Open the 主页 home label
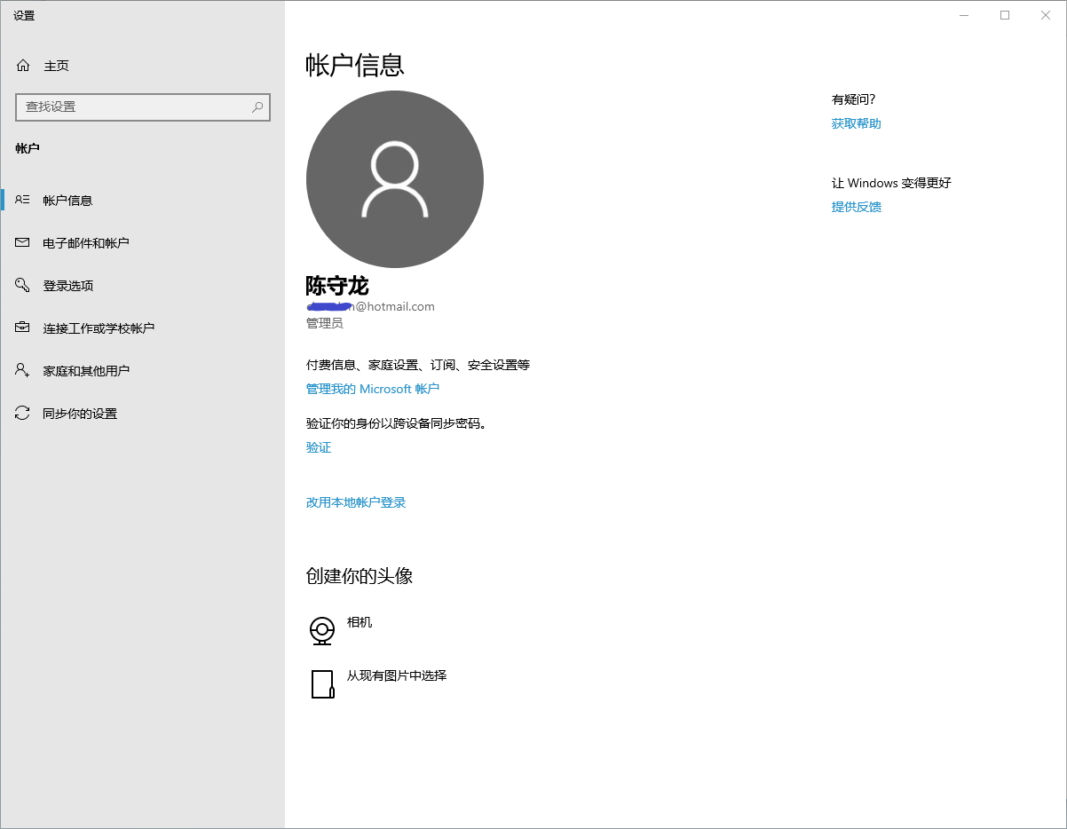 (x=57, y=66)
